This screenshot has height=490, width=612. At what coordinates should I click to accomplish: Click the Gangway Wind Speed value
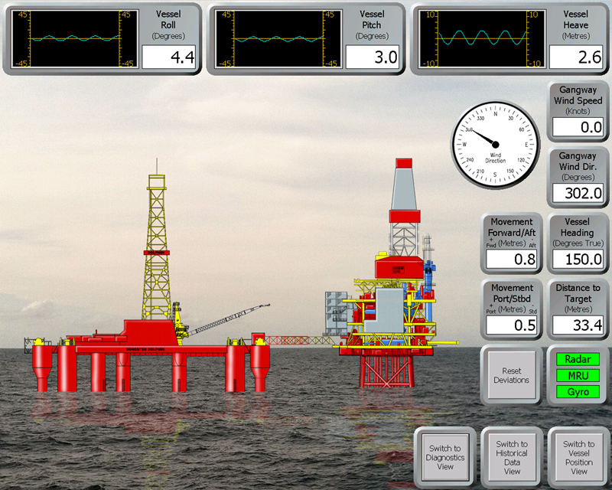click(x=578, y=127)
